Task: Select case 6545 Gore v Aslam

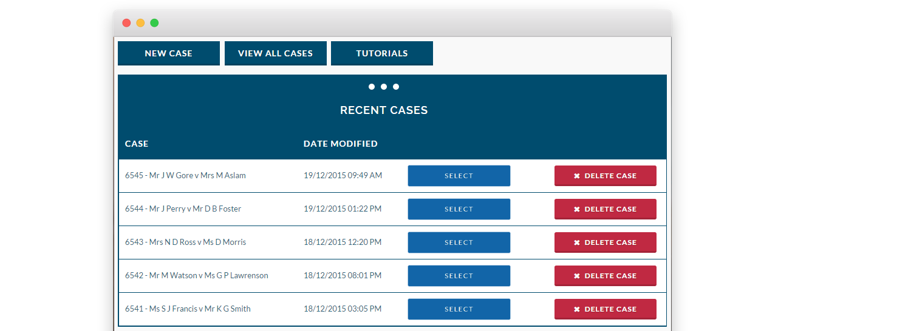Action: 459,176
